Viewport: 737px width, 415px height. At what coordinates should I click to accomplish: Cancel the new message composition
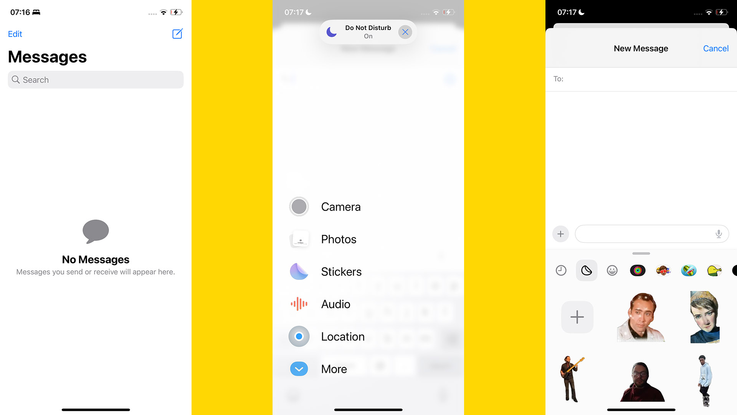pyautogui.click(x=716, y=48)
